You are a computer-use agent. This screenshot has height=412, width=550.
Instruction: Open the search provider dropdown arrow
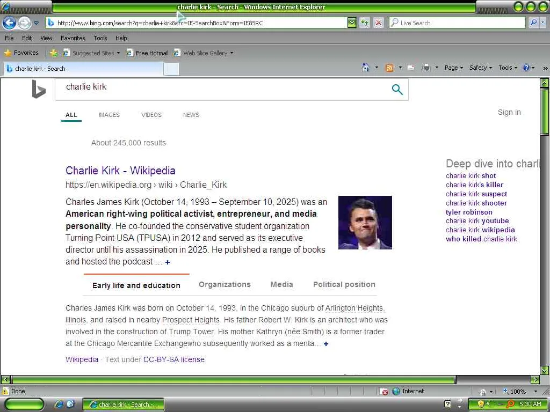543,23
